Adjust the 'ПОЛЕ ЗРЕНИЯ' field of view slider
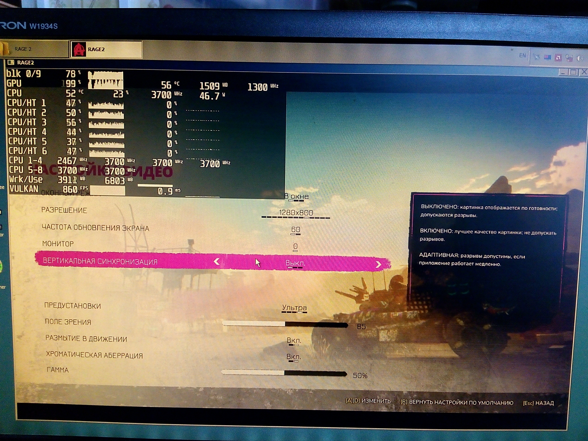588x441 pixels. click(x=285, y=324)
